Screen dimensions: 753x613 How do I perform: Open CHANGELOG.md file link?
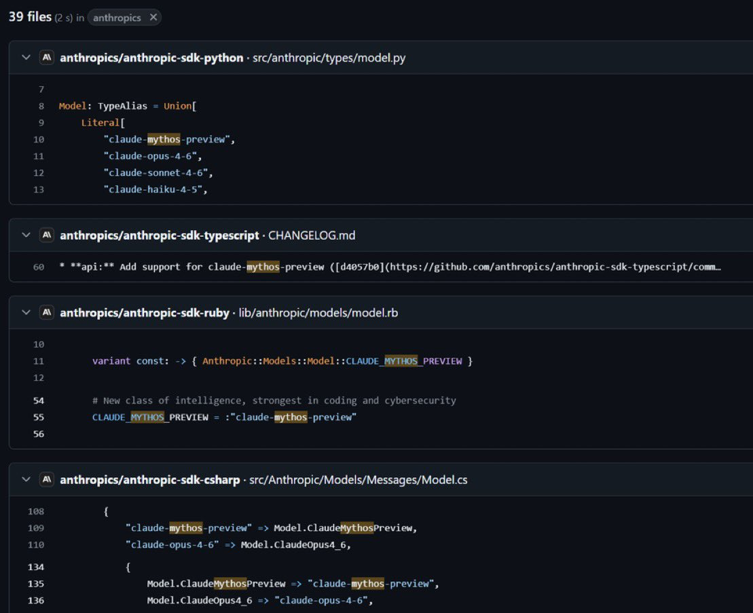click(x=312, y=235)
